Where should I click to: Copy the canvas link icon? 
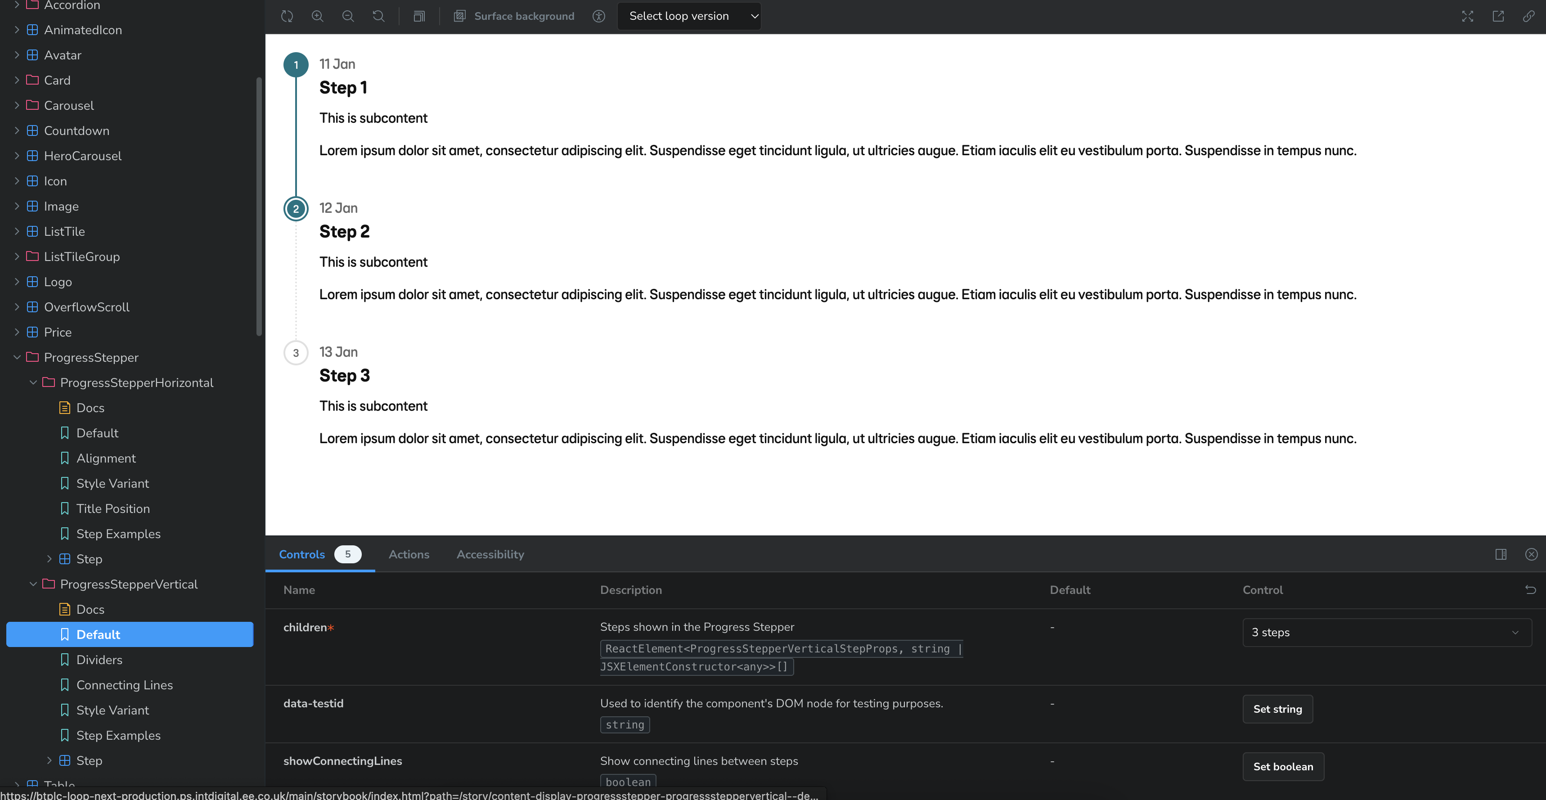tap(1528, 16)
